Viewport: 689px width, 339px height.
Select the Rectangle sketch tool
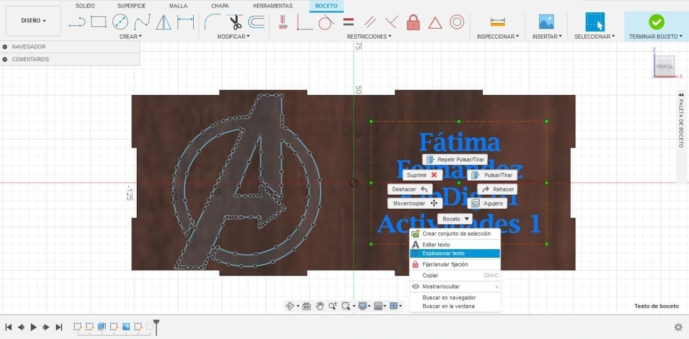tap(99, 22)
